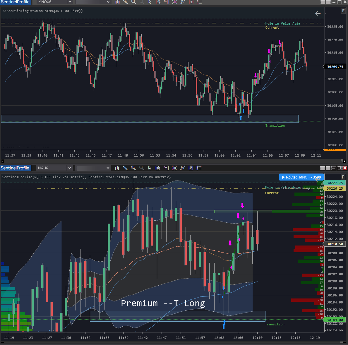Click yellow 30226.25 price tag
348x345 pixels.
[x=335, y=188]
